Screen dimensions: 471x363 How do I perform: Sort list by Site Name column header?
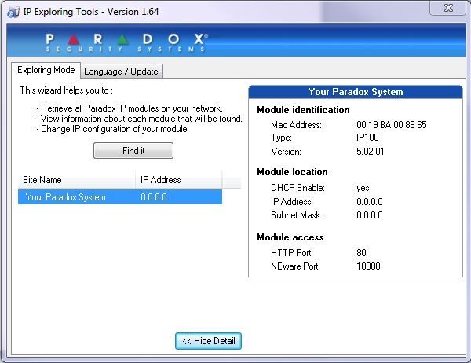click(x=76, y=180)
